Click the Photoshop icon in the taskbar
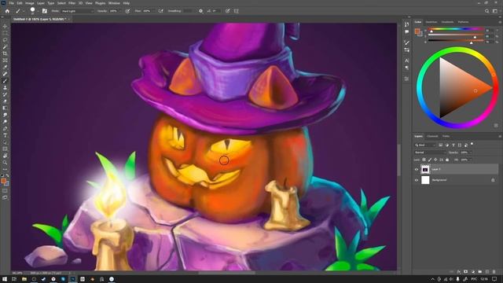Screen dimensions: 503x283 [x=73, y=279]
